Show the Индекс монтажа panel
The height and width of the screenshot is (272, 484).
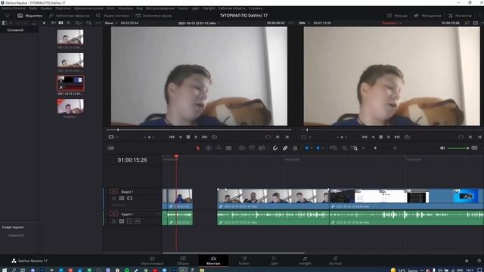coord(113,15)
